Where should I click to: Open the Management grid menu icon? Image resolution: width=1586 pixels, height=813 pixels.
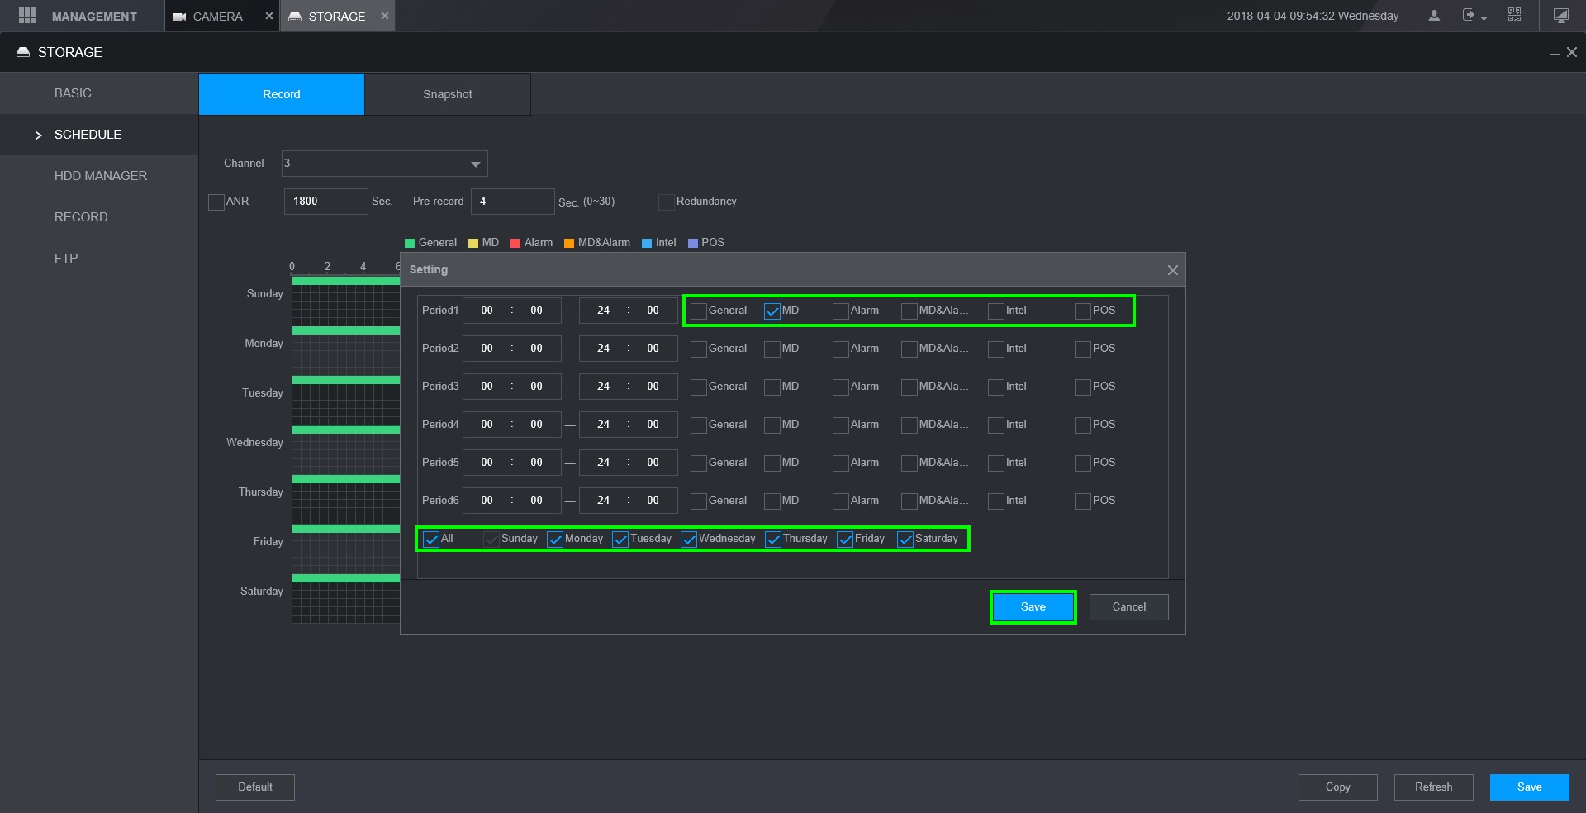[26, 16]
